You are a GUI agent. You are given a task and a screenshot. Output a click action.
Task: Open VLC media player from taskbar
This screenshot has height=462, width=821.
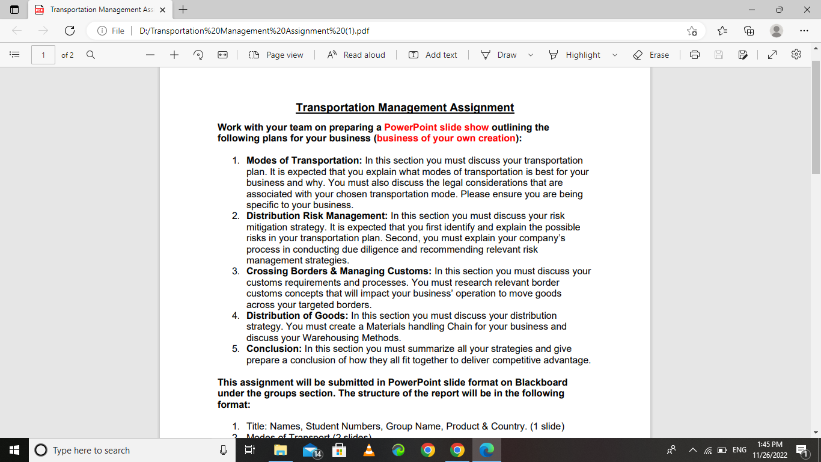coord(369,450)
